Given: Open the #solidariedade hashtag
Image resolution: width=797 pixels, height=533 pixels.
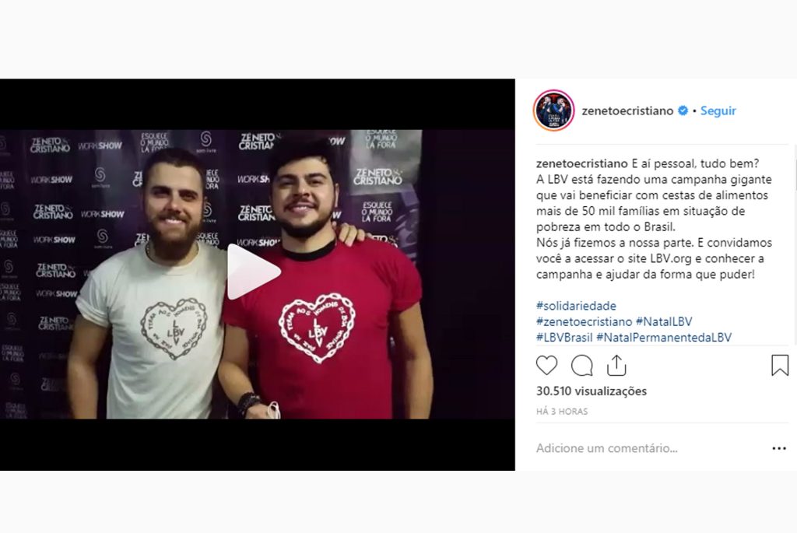Looking at the screenshot, I should point(576,306).
